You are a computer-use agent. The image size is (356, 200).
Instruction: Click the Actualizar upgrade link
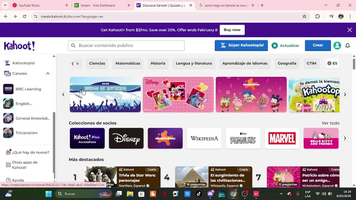point(285,46)
